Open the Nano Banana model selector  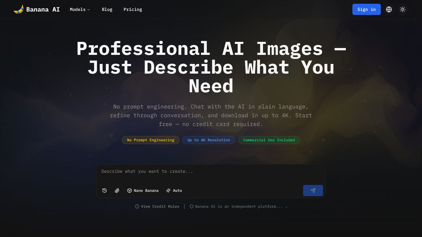[x=143, y=191]
